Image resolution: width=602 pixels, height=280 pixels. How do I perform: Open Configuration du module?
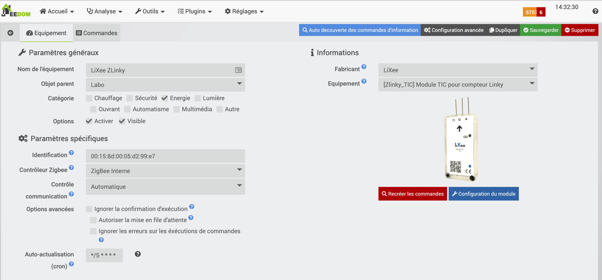[484, 194]
